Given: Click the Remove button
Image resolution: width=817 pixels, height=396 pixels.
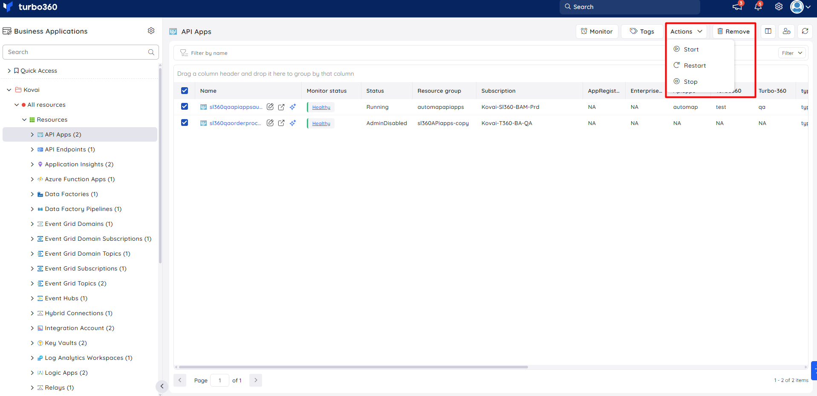Looking at the screenshot, I should [x=733, y=31].
